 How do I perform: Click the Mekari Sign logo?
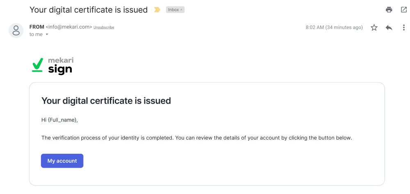point(52,66)
